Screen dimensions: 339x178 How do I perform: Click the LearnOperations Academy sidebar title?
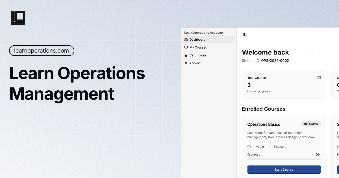tap(204, 32)
